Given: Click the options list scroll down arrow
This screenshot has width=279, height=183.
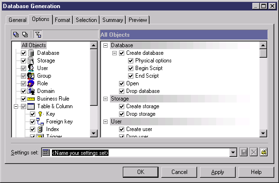Looking at the screenshot, I should pos(263,133).
